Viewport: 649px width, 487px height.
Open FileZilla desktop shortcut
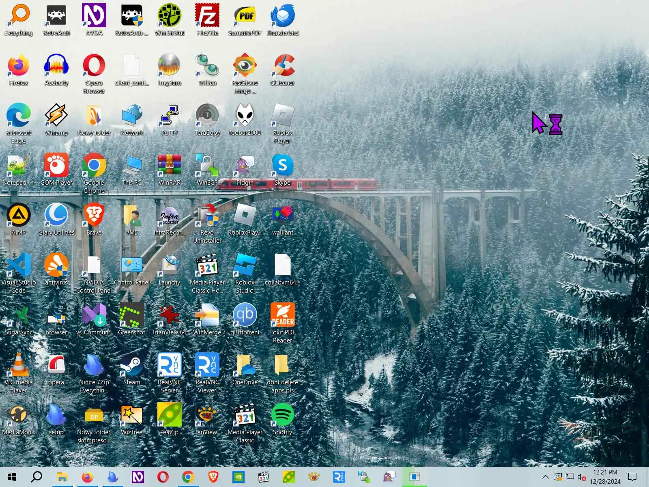tap(207, 19)
